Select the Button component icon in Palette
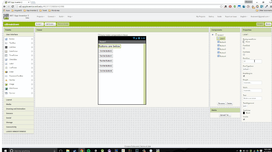Image resolution: width=272 pixels, height=152 pixels. [6, 39]
